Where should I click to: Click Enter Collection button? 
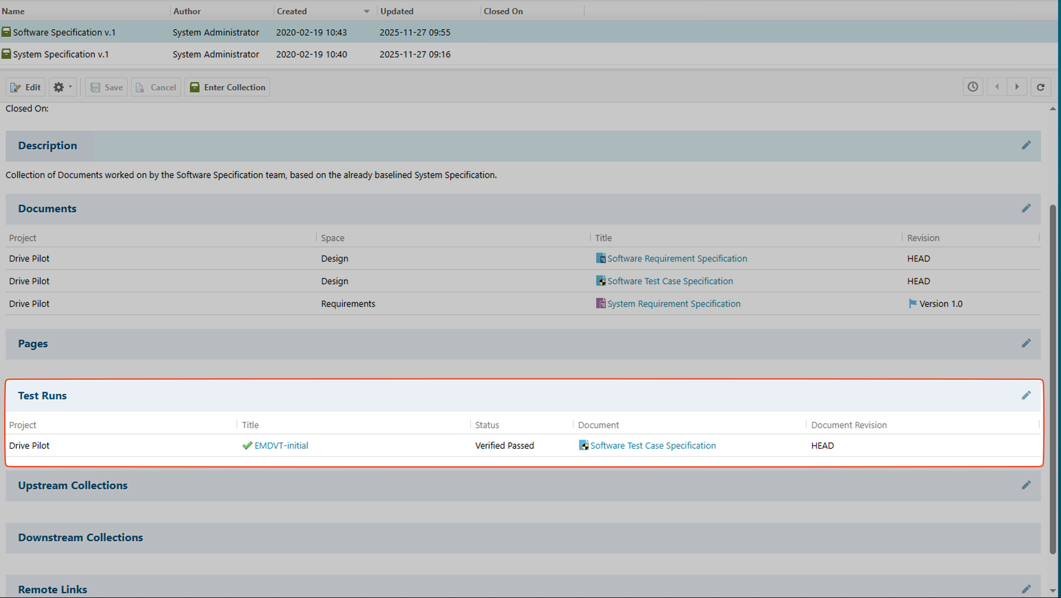coord(227,87)
